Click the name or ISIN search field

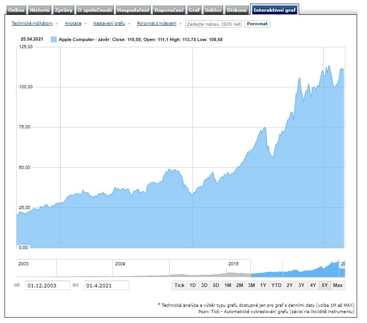(214, 24)
